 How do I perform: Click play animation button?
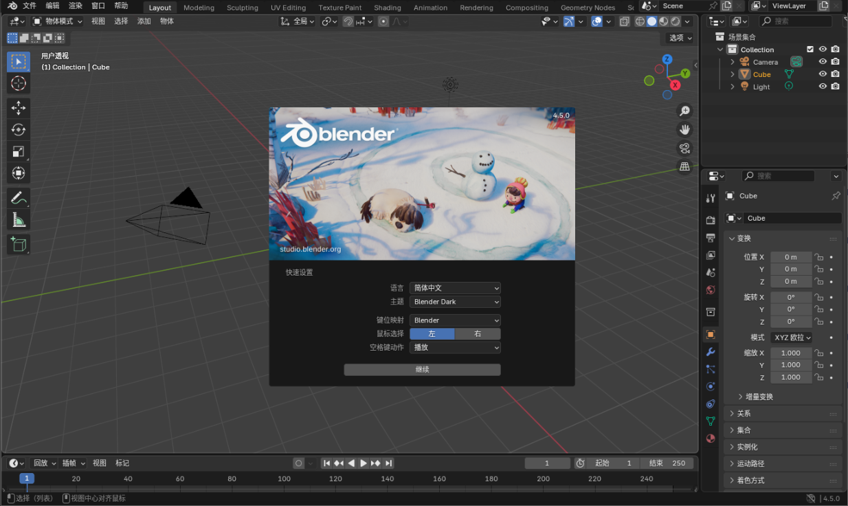point(364,463)
